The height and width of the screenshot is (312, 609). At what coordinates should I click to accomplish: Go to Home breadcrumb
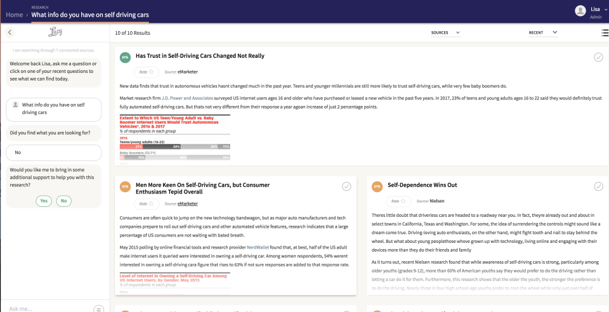[x=15, y=15]
